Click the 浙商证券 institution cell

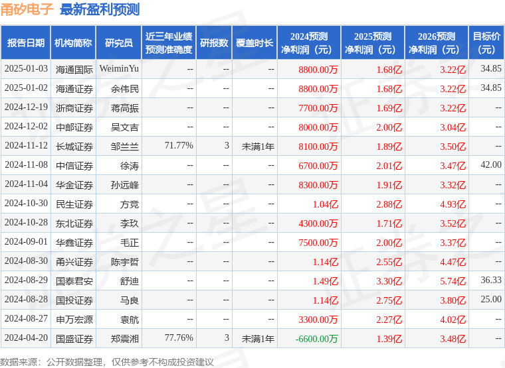coord(74,108)
